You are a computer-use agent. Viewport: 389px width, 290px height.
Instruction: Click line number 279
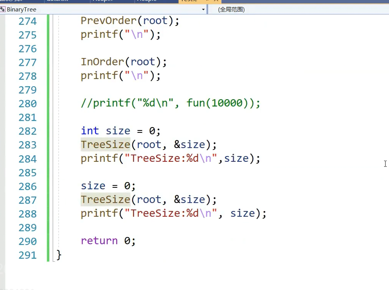pos(28,90)
